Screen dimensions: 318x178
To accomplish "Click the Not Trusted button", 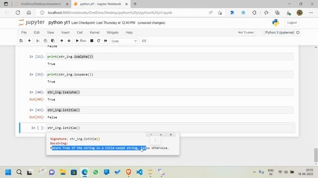I will tap(245, 33).
